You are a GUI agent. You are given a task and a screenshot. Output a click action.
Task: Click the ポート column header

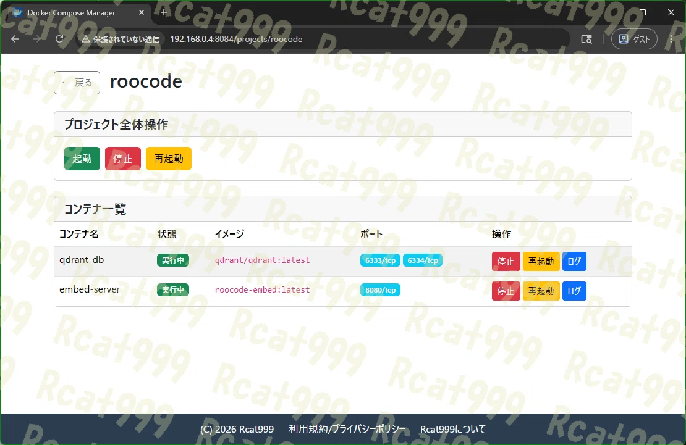tap(371, 234)
